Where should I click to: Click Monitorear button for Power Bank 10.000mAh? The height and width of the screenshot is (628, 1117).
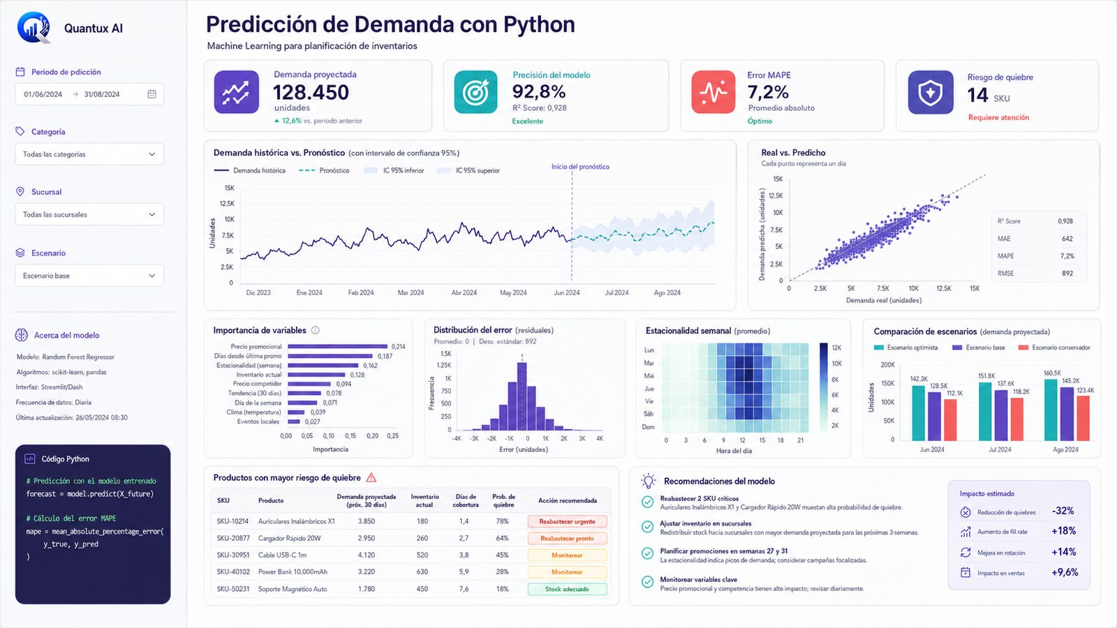tap(567, 572)
